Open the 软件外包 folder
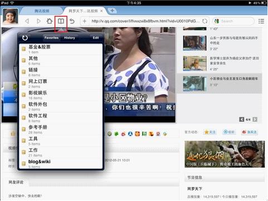This screenshot has height=201, width=268. click(61, 106)
